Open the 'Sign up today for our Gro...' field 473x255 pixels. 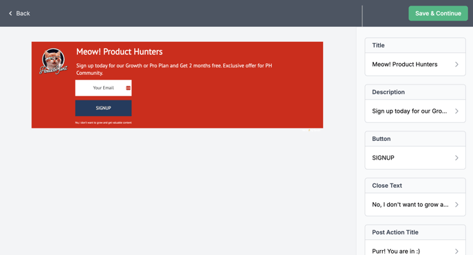(415, 111)
